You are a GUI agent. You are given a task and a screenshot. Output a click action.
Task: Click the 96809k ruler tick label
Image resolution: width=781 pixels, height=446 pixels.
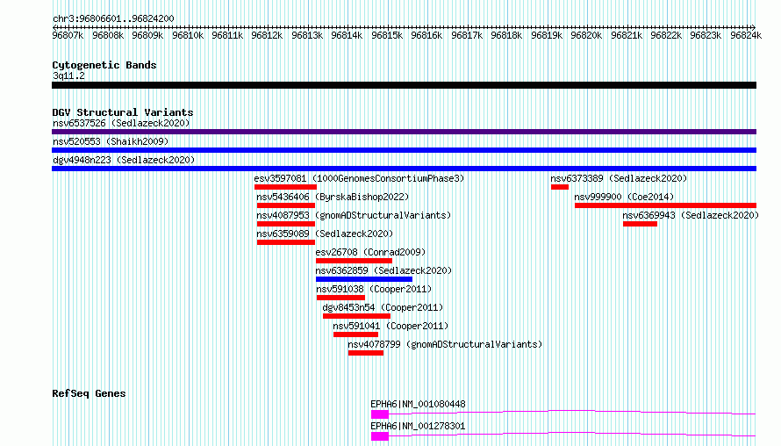147,35
